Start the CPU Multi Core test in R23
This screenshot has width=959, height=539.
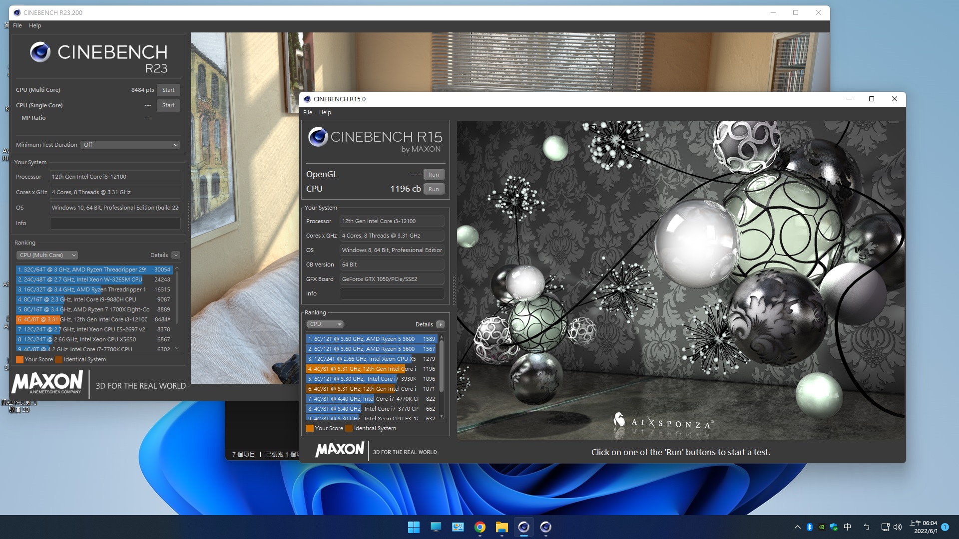pyautogui.click(x=168, y=90)
